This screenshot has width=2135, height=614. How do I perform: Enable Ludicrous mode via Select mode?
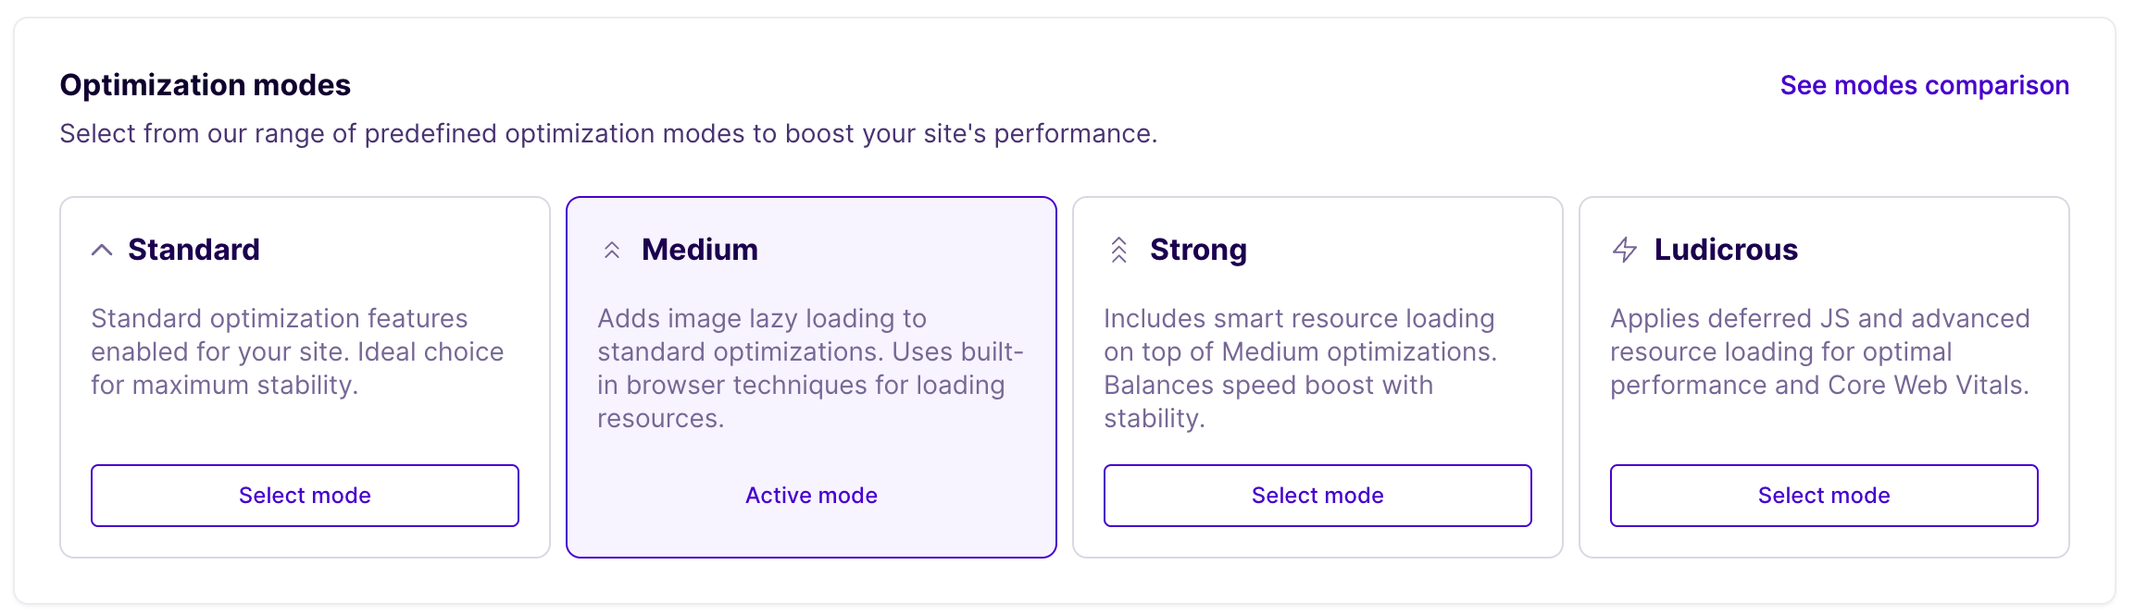[x=1823, y=495]
